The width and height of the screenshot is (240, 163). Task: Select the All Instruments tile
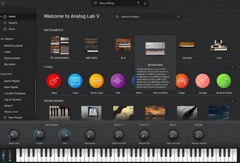[x=60, y=48]
